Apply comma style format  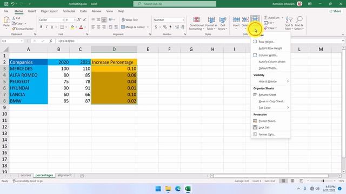click(170, 27)
